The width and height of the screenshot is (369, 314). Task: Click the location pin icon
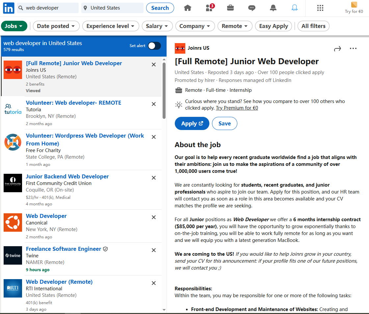pyautogui.click(x=85, y=8)
